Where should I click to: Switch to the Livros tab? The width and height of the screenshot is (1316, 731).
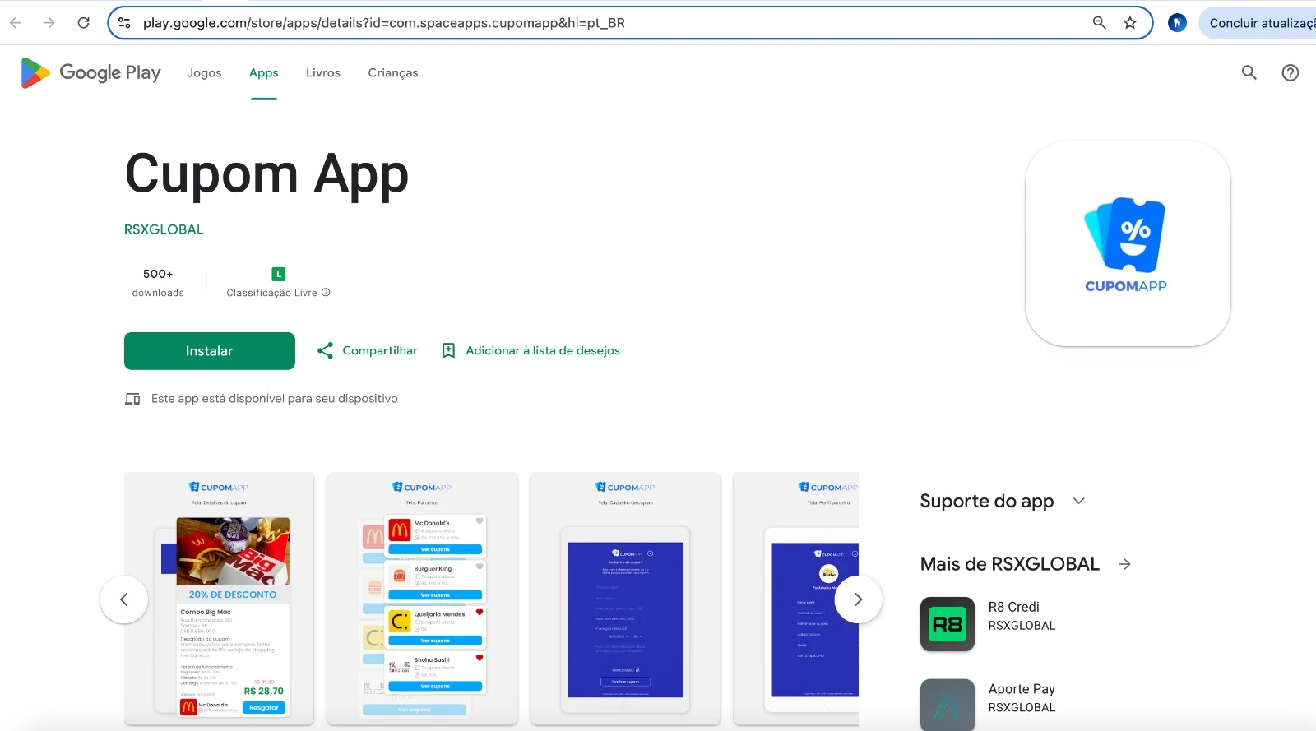tap(323, 73)
